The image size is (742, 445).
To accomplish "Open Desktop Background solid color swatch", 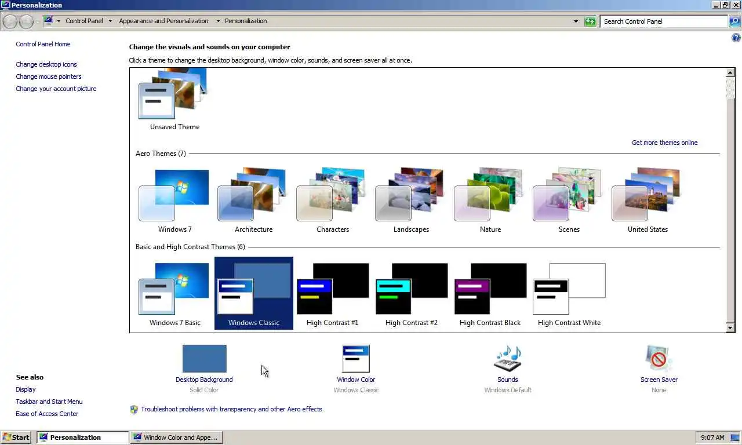I will 204,359.
